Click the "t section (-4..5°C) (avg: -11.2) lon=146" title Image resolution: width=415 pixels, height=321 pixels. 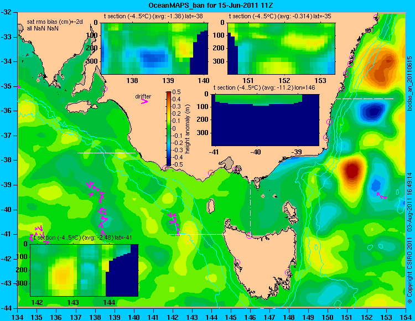[264, 87]
